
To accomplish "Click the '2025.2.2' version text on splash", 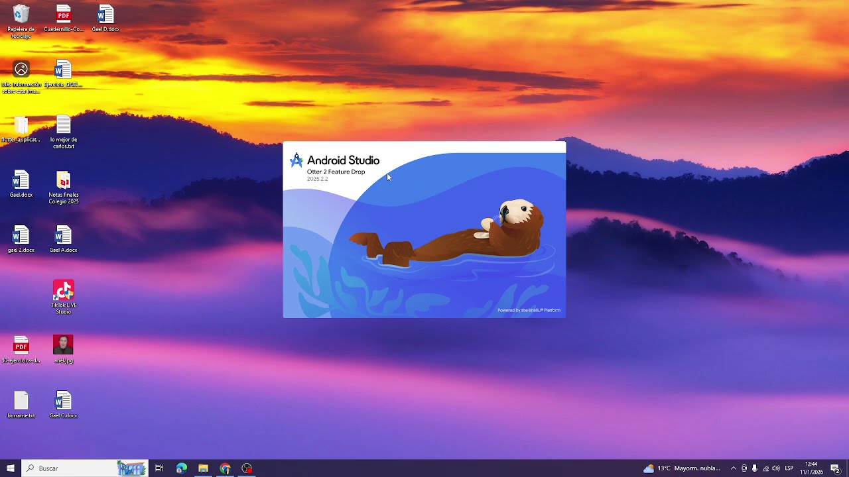I will tap(317, 179).
